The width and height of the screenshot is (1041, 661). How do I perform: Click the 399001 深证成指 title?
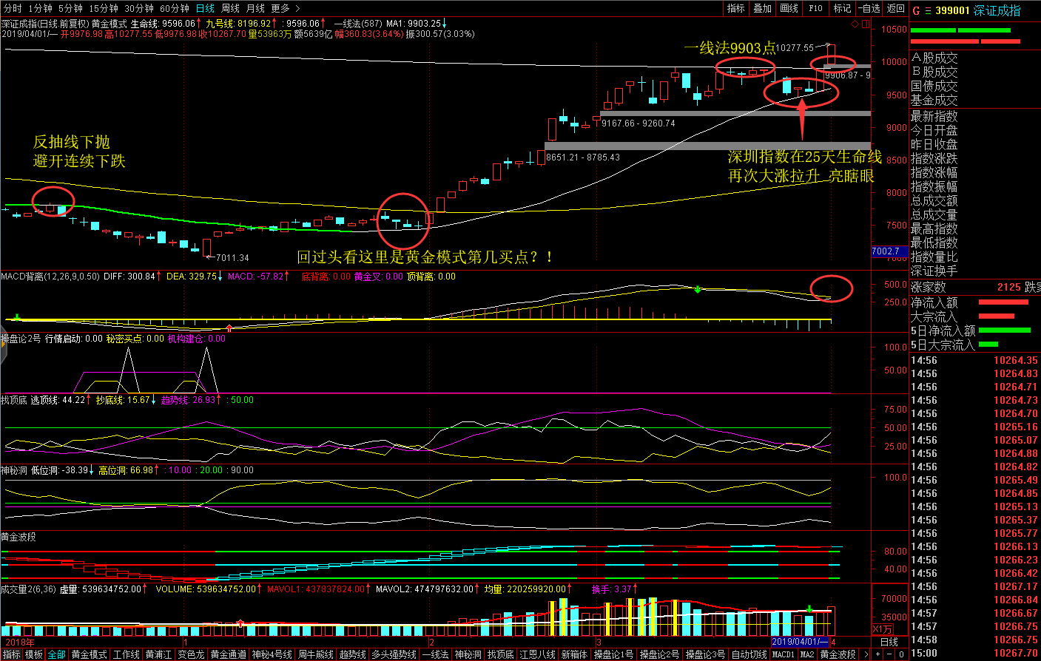pyautogui.click(x=978, y=10)
